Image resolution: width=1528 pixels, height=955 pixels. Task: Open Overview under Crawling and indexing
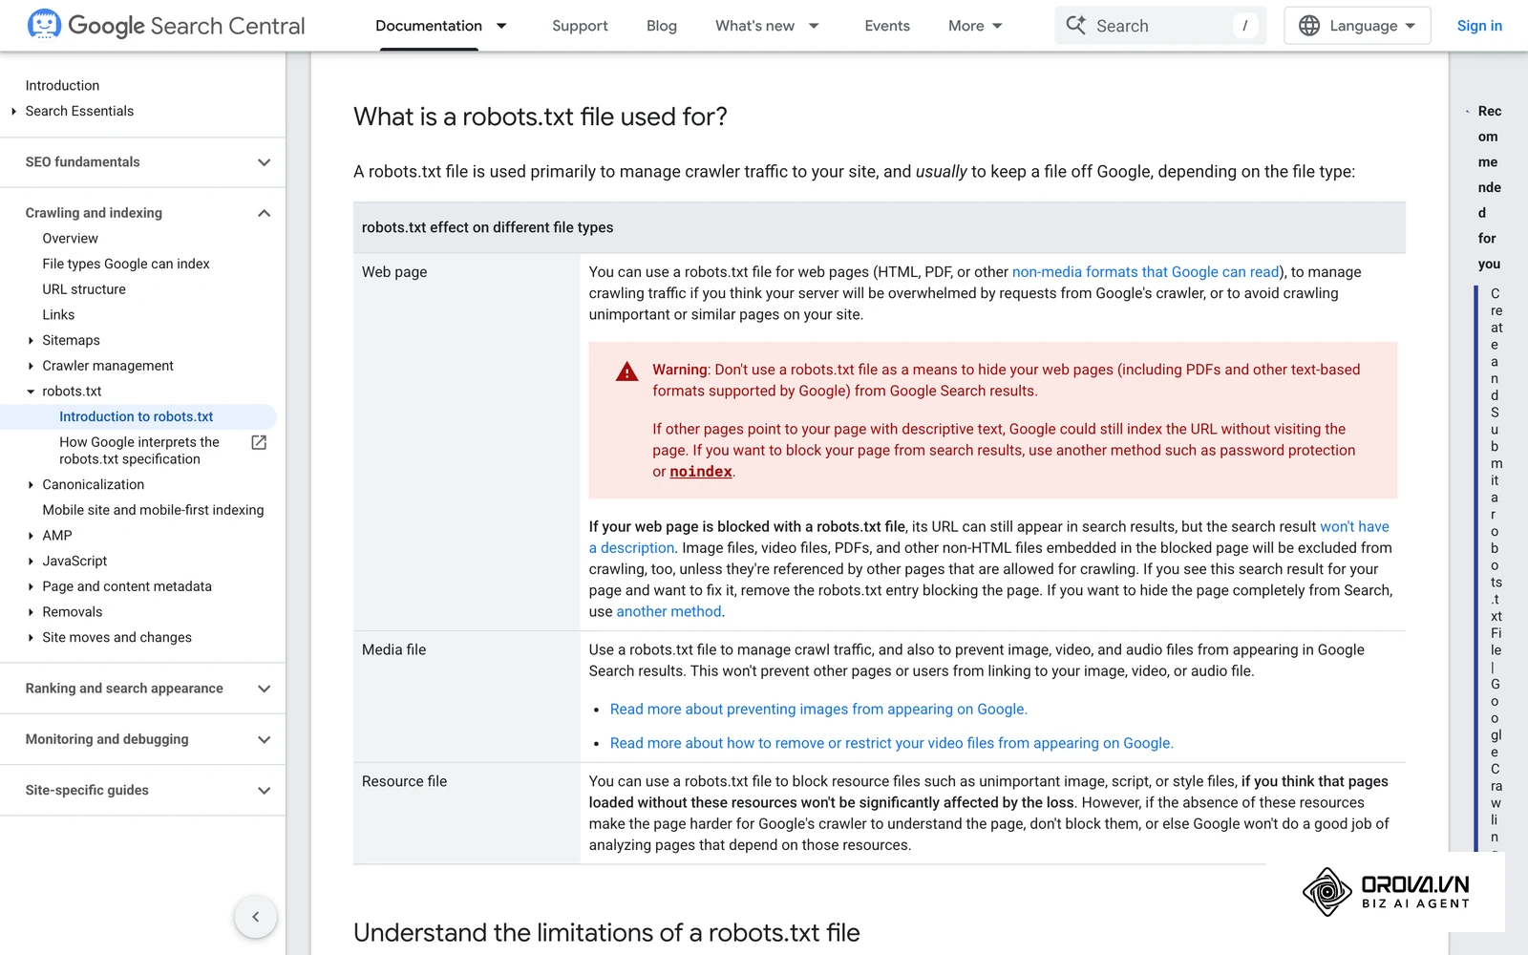[70, 239]
